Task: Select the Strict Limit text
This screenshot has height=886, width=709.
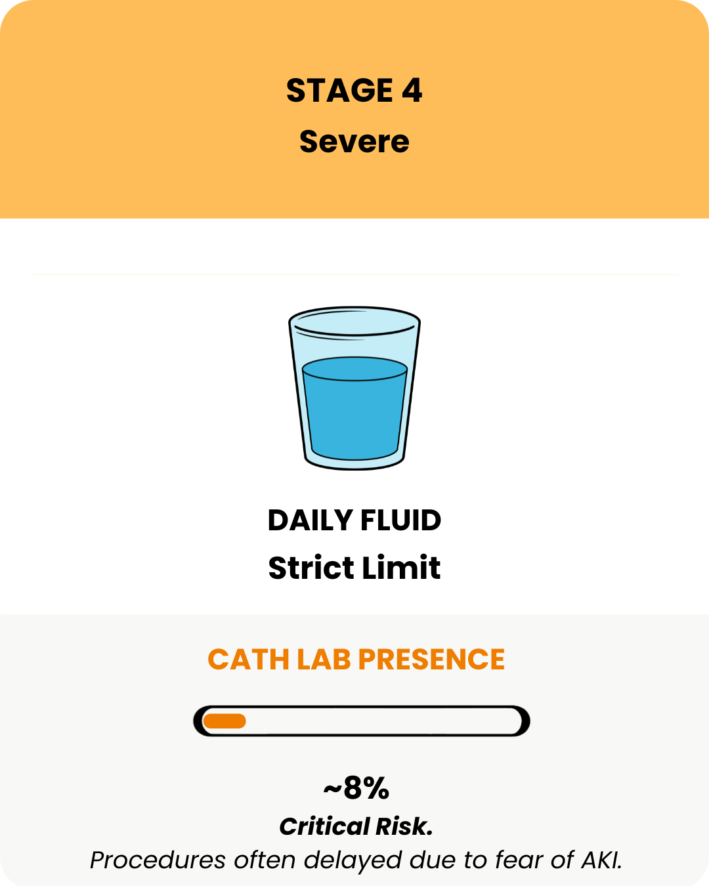Action: [354, 568]
